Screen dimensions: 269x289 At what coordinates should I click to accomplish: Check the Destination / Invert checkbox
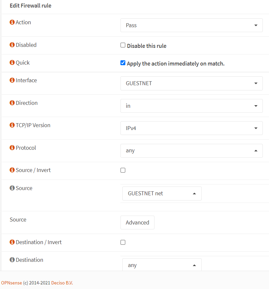123,242
